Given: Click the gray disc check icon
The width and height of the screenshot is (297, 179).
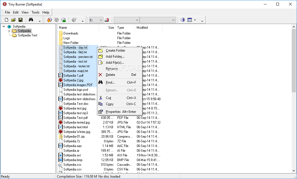Looking at the screenshot, I should [74, 20].
